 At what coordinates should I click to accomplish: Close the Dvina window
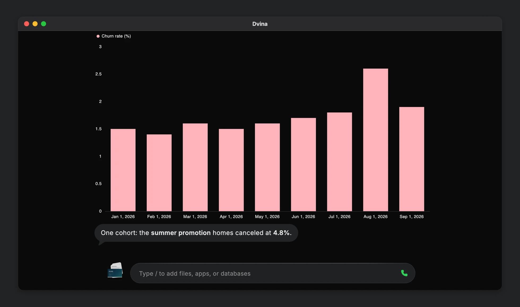click(27, 24)
